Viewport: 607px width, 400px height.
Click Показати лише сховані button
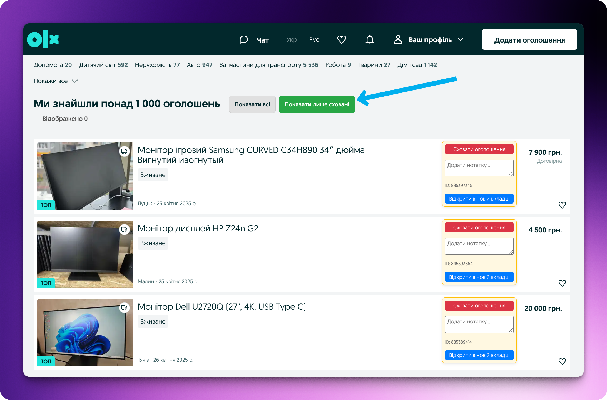click(x=317, y=104)
